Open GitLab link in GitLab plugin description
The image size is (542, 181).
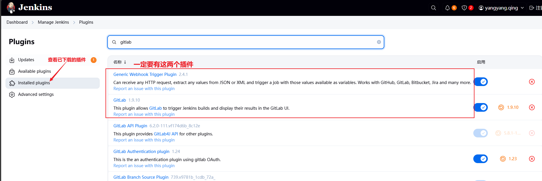pos(156,108)
